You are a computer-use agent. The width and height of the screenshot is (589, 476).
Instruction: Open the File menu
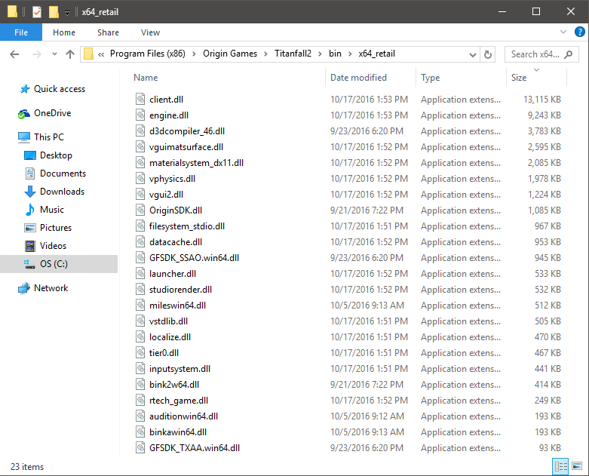tap(21, 32)
